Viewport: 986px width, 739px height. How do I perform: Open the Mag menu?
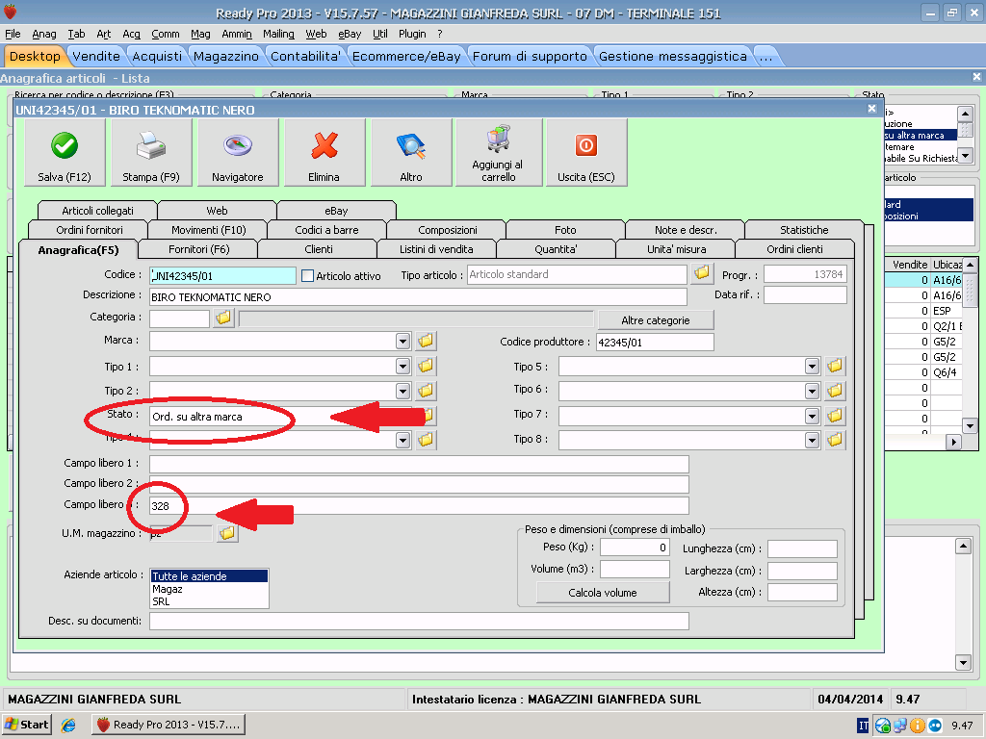[x=200, y=34]
